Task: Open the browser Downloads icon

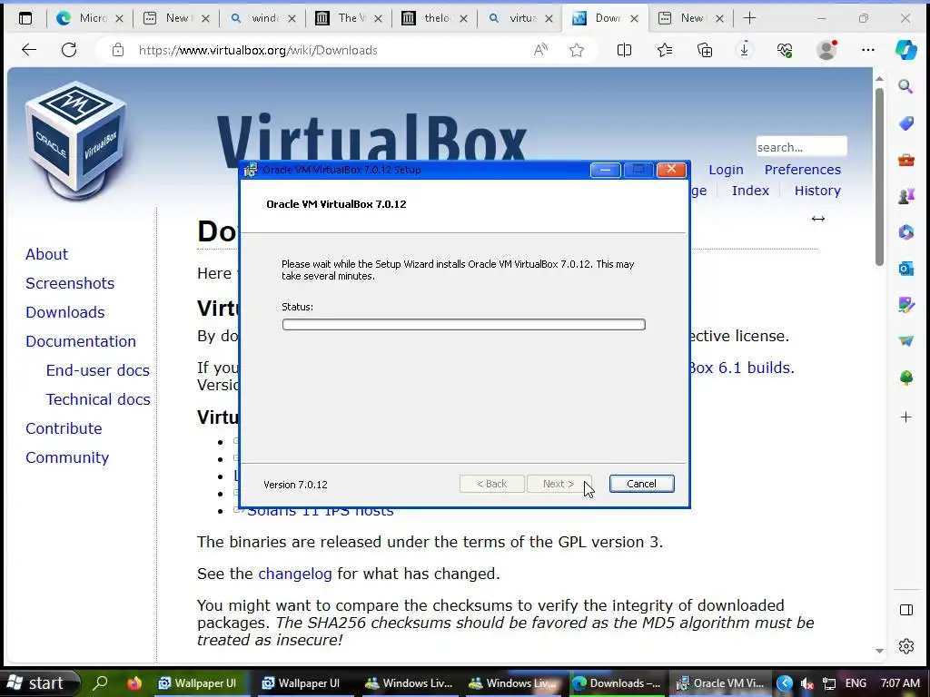Action: (x=745, y=50)
